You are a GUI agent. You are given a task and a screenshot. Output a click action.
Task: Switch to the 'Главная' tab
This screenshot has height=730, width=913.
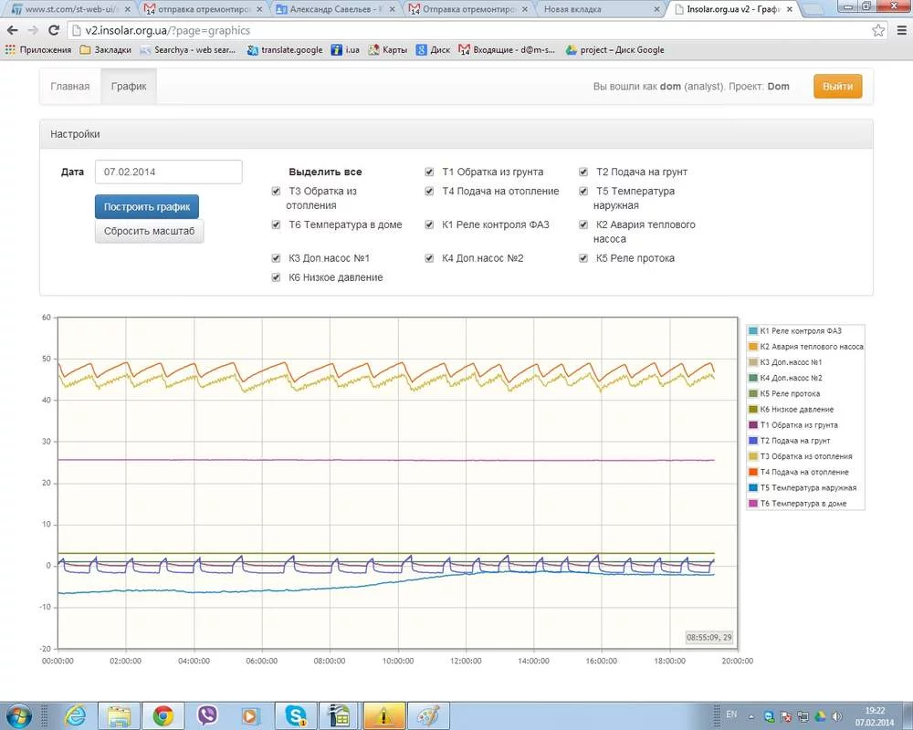70,87
